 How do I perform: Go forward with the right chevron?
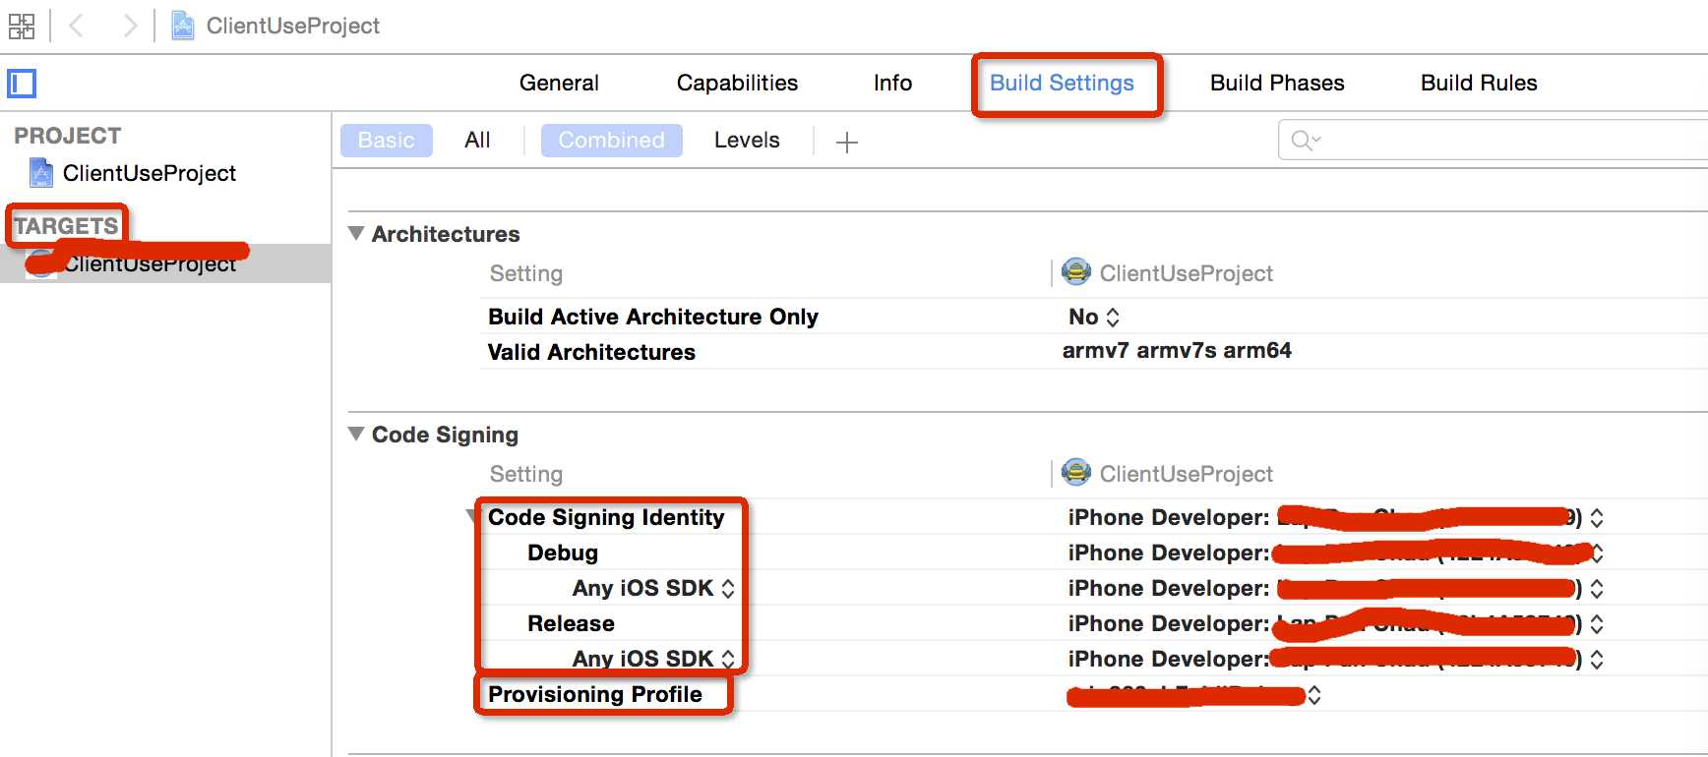pyautogui.click(x=129, y=26)
